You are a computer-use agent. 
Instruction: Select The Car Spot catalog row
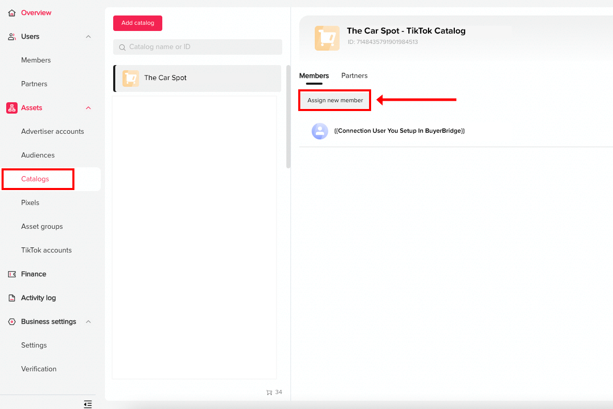197,78
